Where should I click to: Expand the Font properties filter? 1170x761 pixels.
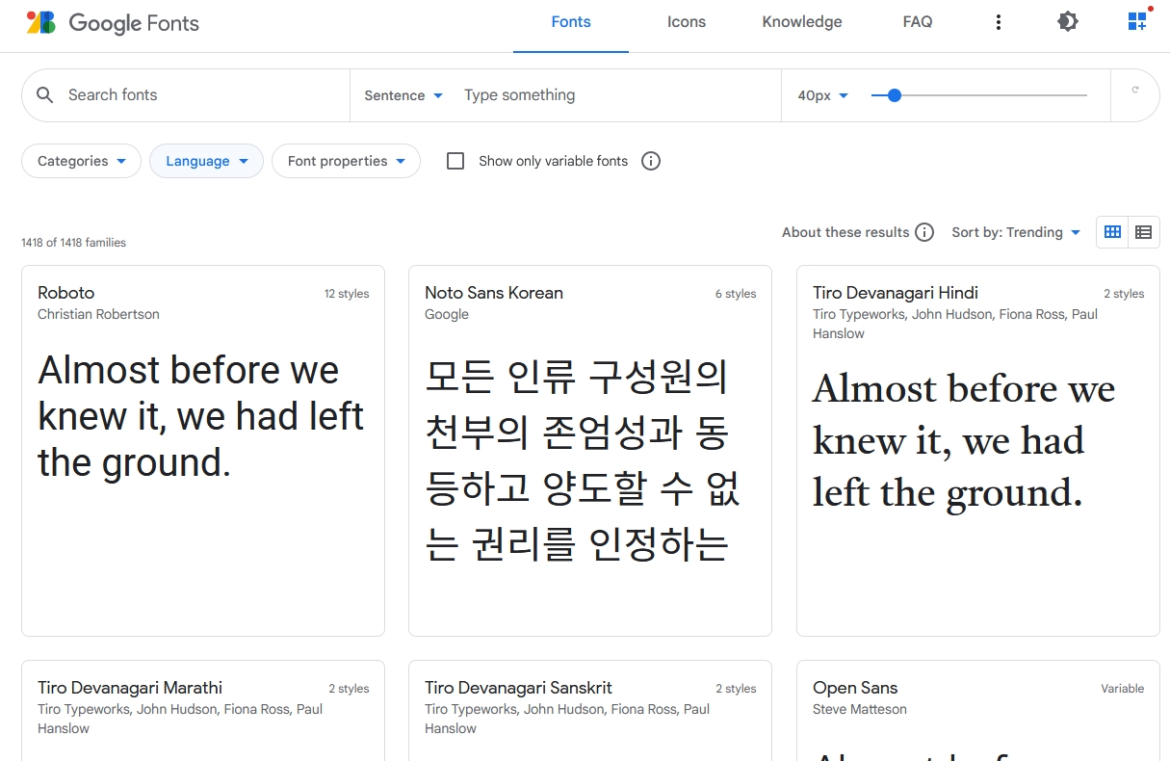click(x=347, y=161)
